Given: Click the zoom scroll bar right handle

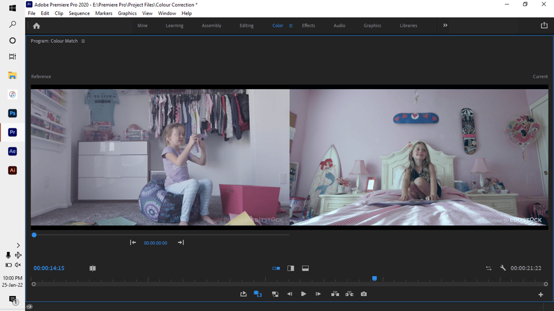Looking at the screenshot, I should [546, 284].
